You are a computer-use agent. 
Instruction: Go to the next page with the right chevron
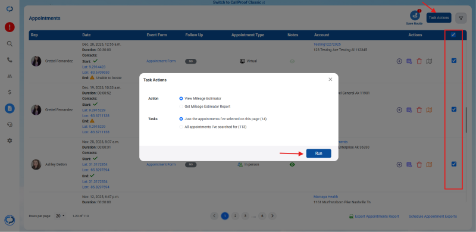(x=273, y=216)
